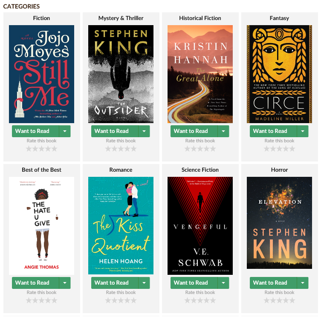Rate The Great Alone three stars
The width and height of the screenshot is (321, 317).
200,149
